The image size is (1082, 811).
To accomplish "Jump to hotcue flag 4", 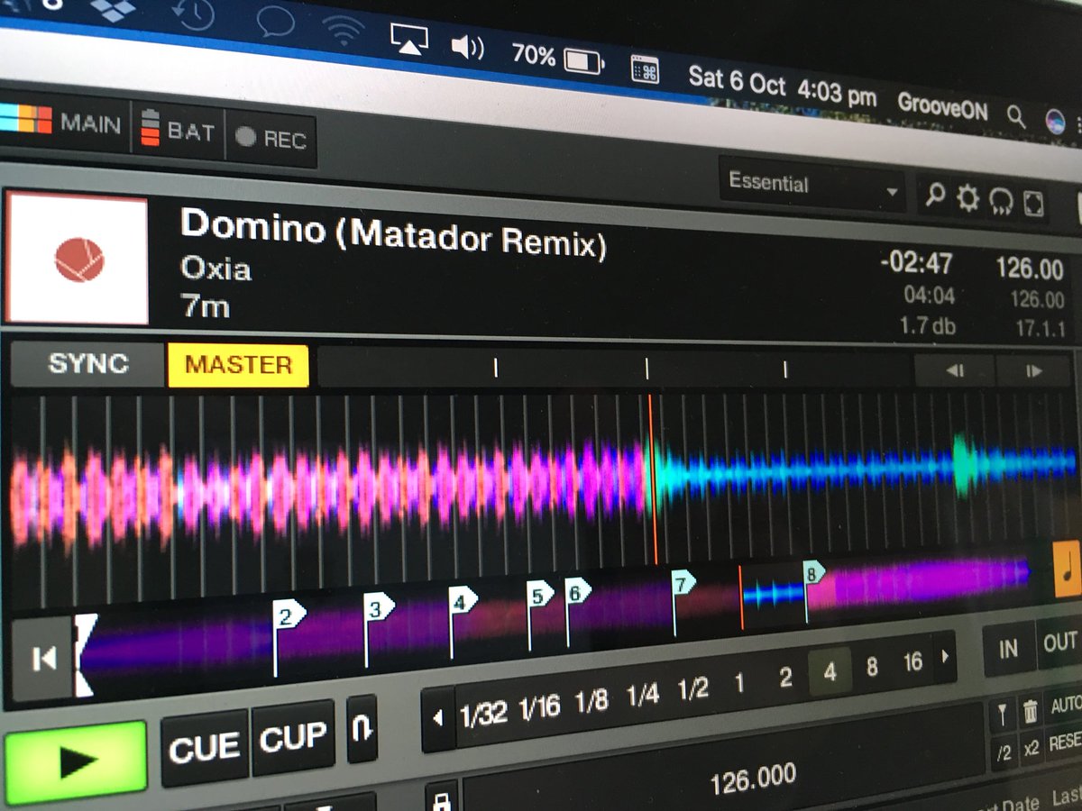I will (463, 601).
